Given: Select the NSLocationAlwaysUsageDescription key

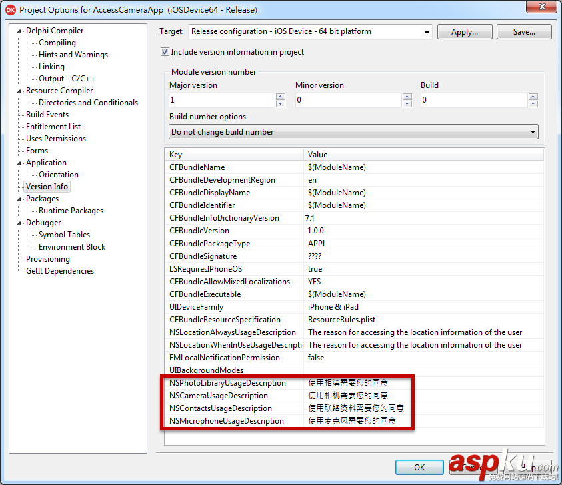Looking at the screenshot, I should coord(233,332).
